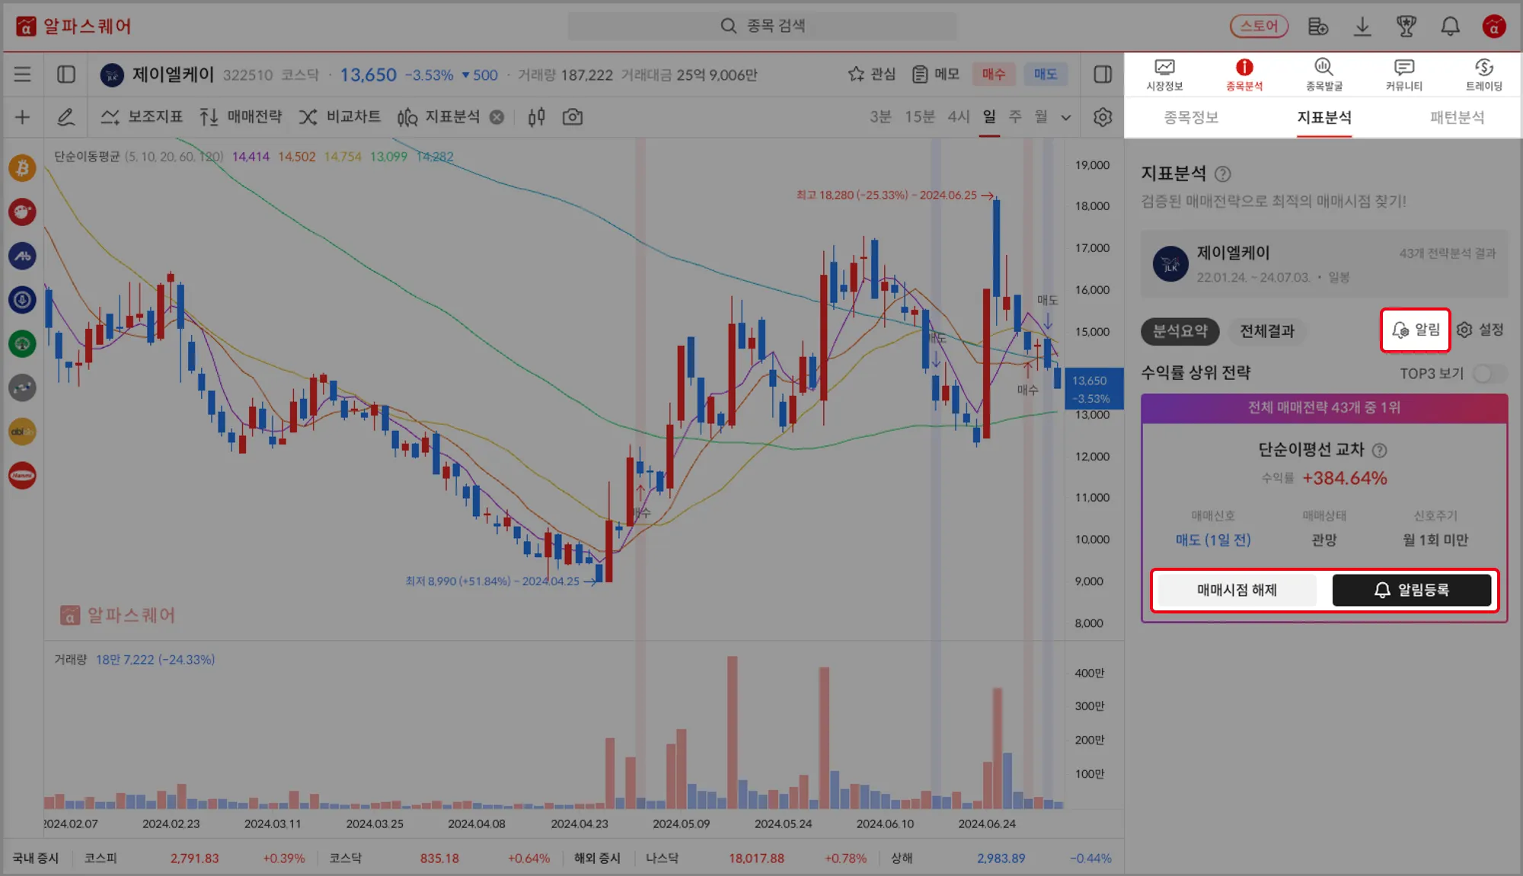Toggle 관심 star favorite
1523x876 pixels.
pos(871,75)
